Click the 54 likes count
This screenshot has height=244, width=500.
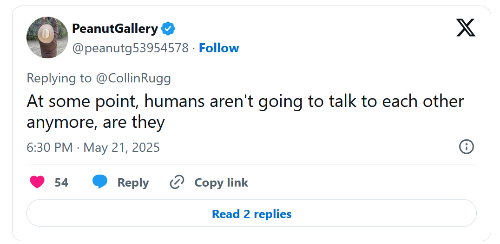61,182
